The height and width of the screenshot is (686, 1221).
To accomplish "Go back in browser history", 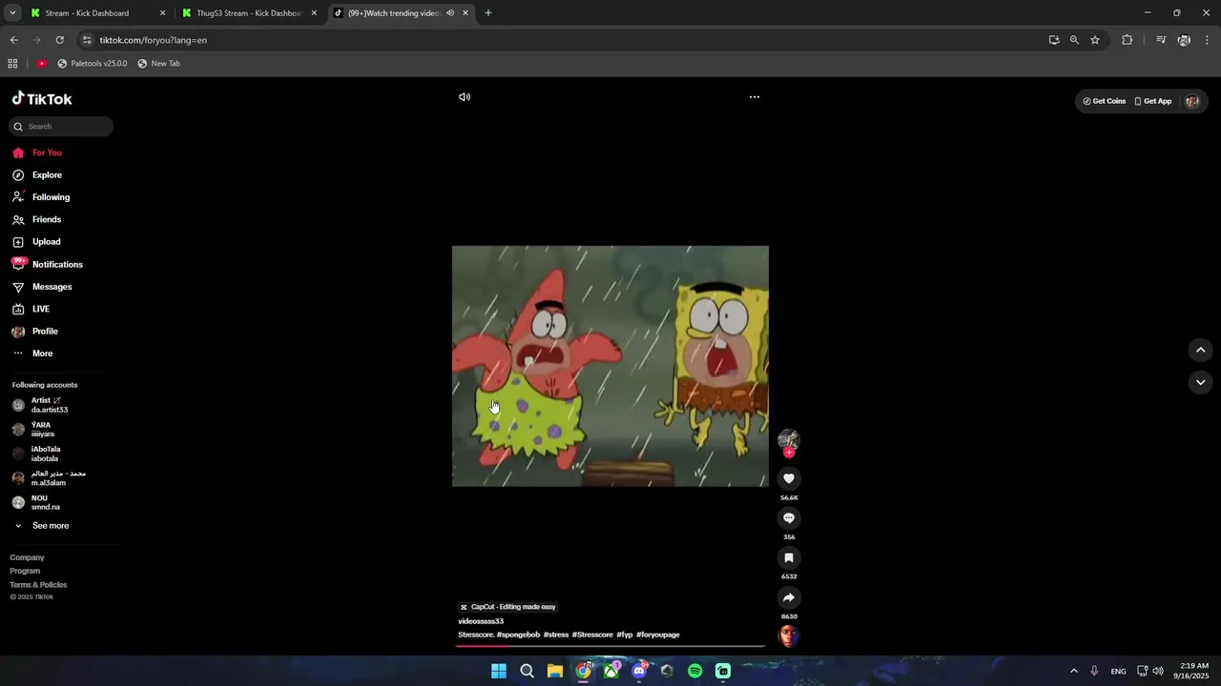I will 13,40.
